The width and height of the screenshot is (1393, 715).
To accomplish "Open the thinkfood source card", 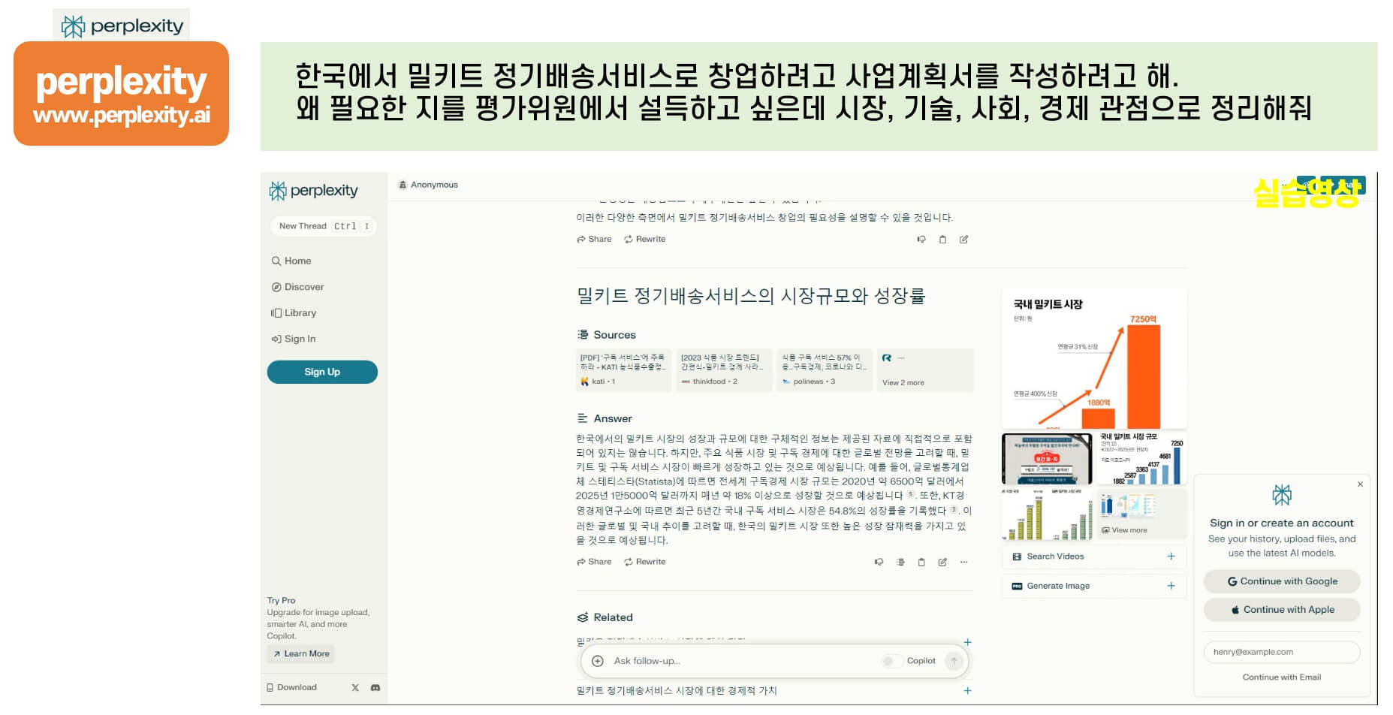I will [725, 370].
